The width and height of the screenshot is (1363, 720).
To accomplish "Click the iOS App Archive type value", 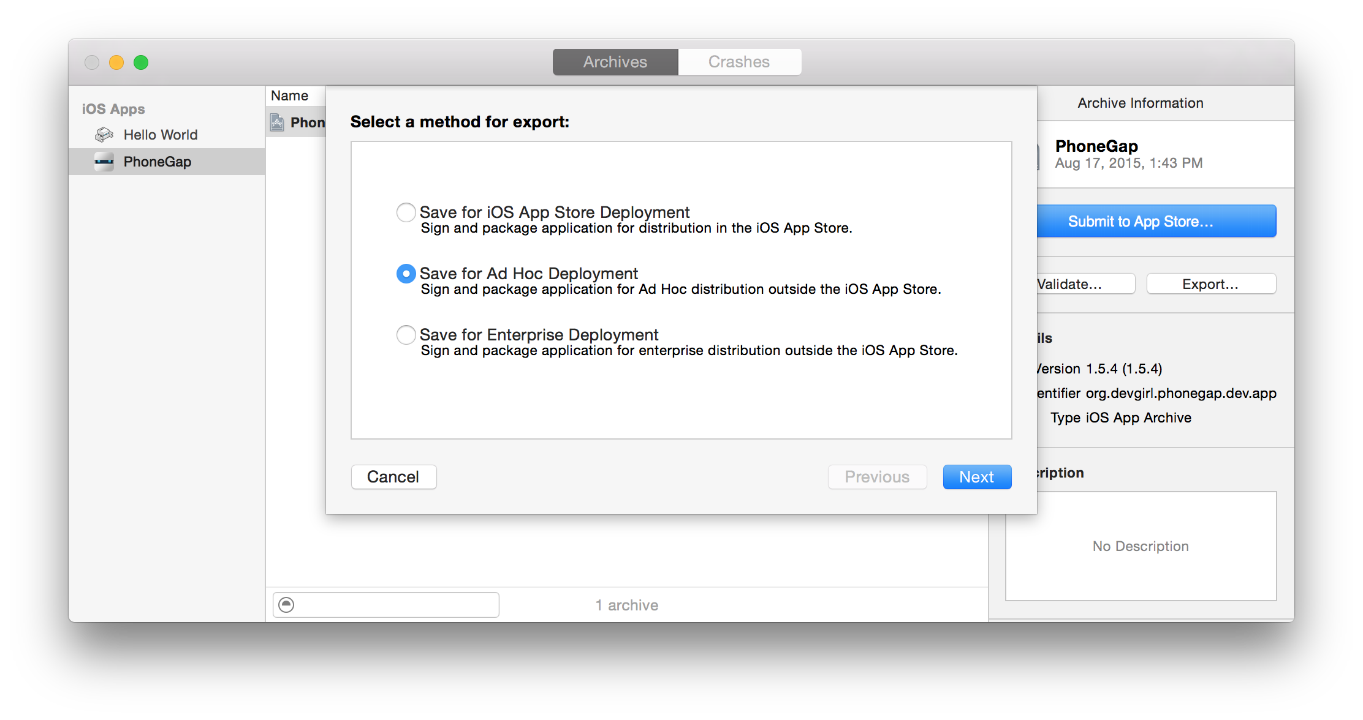I will (1139, 418).
